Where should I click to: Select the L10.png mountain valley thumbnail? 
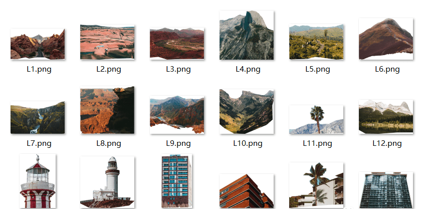[x=247, y=111]
